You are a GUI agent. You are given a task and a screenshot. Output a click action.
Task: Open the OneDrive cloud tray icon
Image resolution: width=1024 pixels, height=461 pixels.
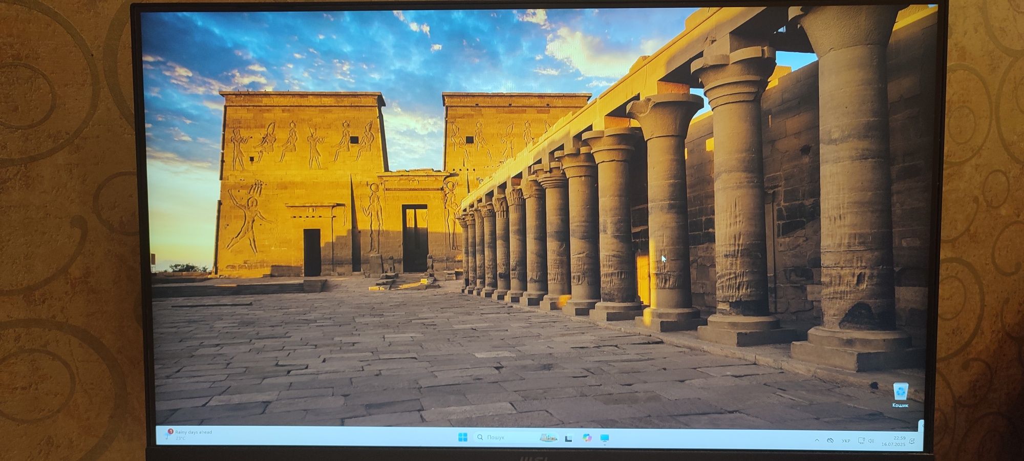coord(830,441)
